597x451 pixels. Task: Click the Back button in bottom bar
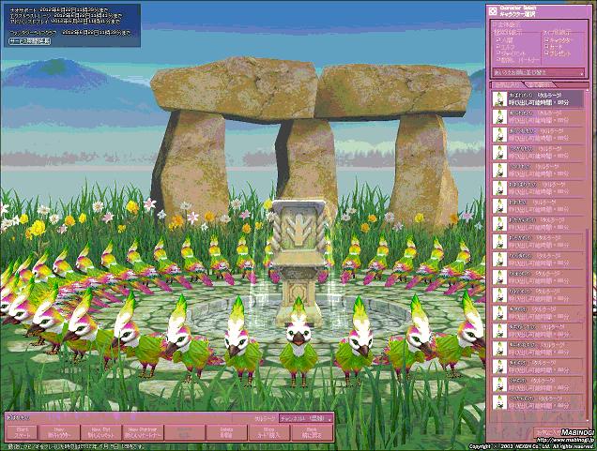(312, 432)
